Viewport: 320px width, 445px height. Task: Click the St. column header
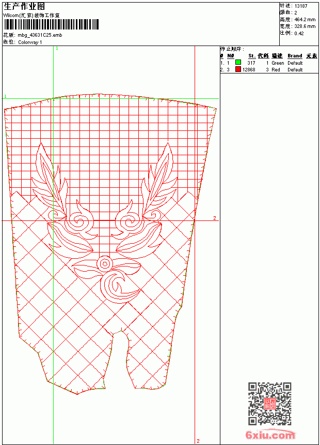click(x=252, y=56)
